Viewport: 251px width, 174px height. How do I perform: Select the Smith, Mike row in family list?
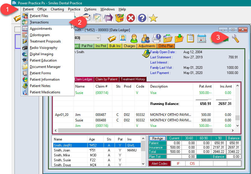[97, 155]
